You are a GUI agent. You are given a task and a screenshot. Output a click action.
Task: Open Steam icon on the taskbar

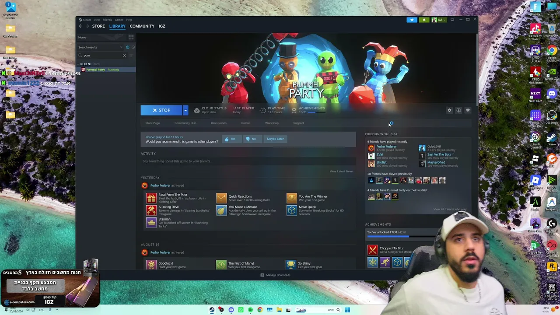[x=212, y=310]
